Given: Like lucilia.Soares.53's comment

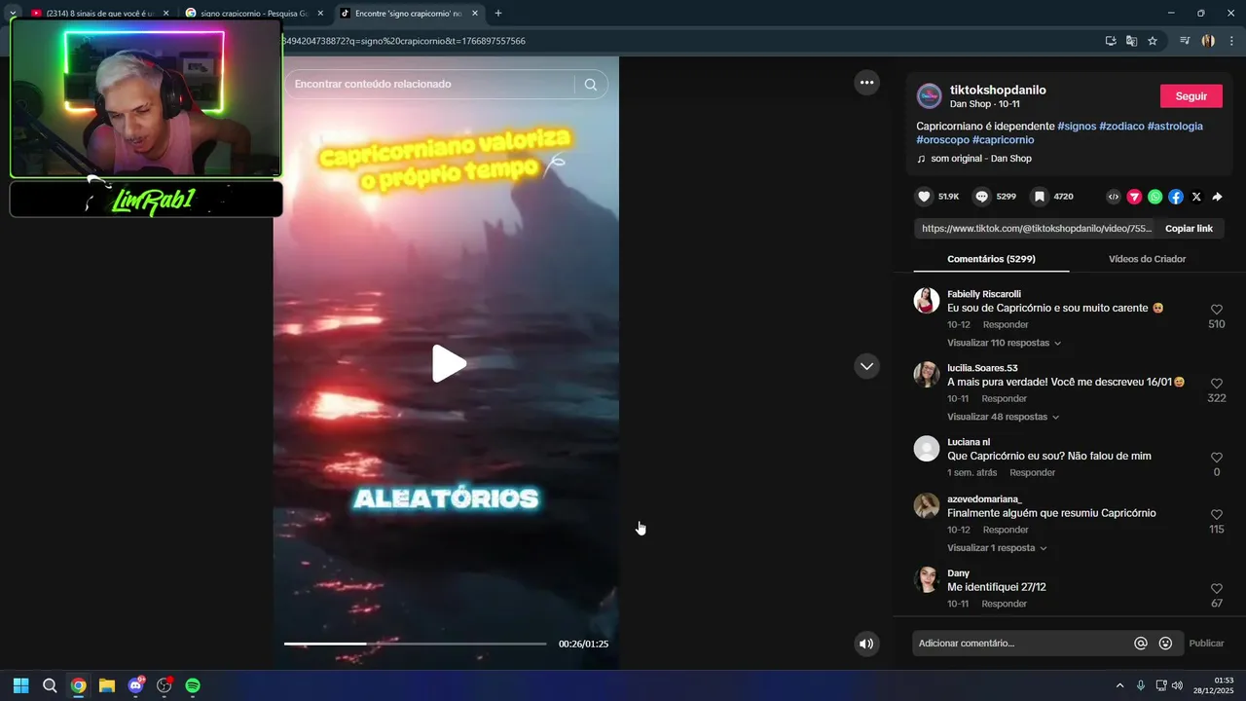Looking at the screenshot, I should pos(1216,384).
